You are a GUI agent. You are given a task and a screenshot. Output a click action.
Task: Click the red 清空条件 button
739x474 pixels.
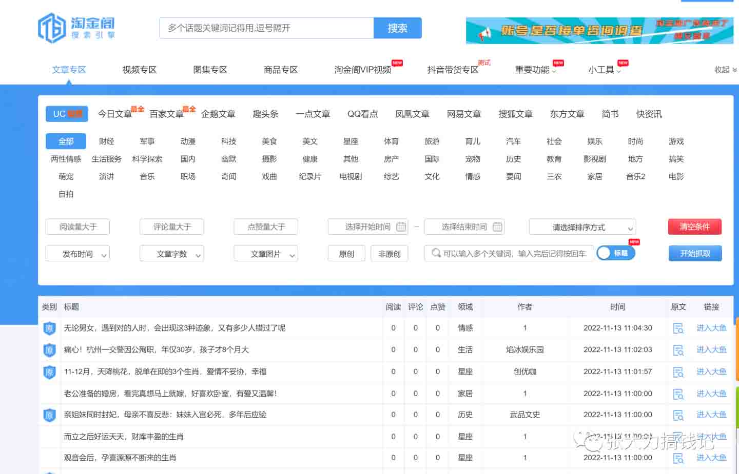(694, 226)
